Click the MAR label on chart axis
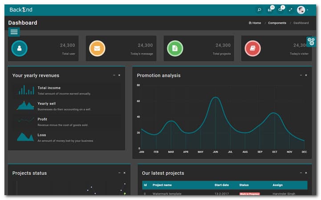 tap(171, 152)
